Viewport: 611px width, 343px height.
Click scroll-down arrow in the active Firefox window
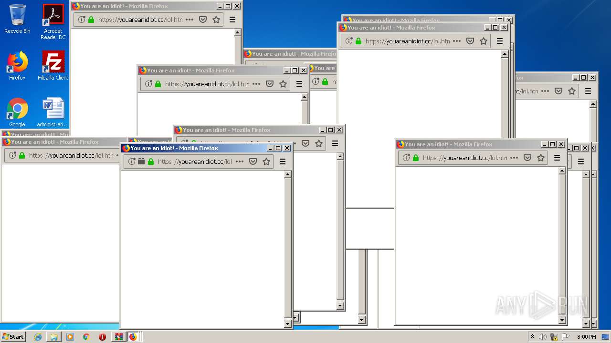click(x=287, y=324)
